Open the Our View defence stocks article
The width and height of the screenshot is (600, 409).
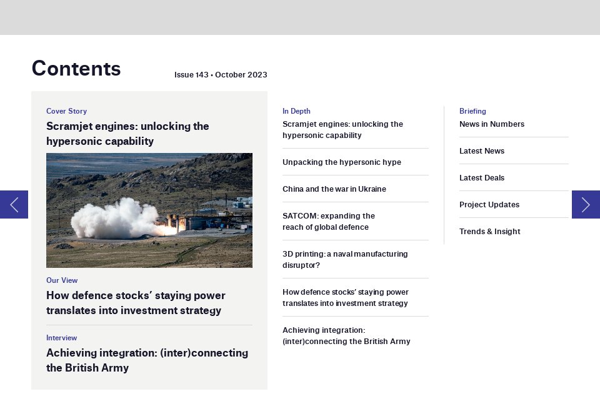(x=136, y=303)
